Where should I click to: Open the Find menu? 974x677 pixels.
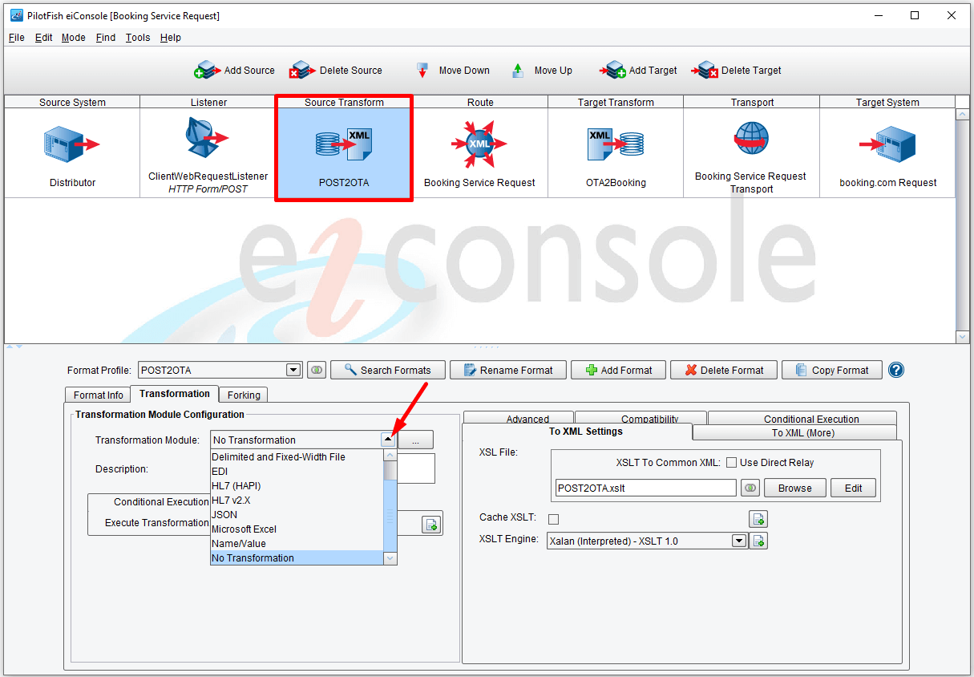(105, 38)
